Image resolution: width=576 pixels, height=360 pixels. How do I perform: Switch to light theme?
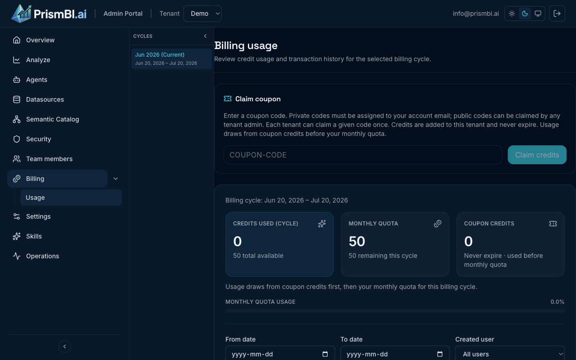coord(512,13)
